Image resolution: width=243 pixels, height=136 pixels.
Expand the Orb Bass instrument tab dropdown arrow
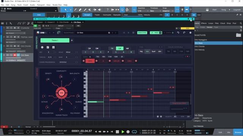click(x=83, y=22)
